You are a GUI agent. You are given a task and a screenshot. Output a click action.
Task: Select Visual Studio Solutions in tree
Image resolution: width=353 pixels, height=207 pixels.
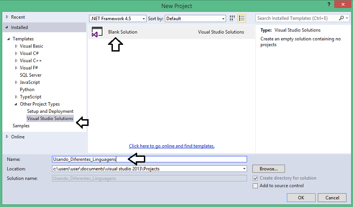[49, 119]
